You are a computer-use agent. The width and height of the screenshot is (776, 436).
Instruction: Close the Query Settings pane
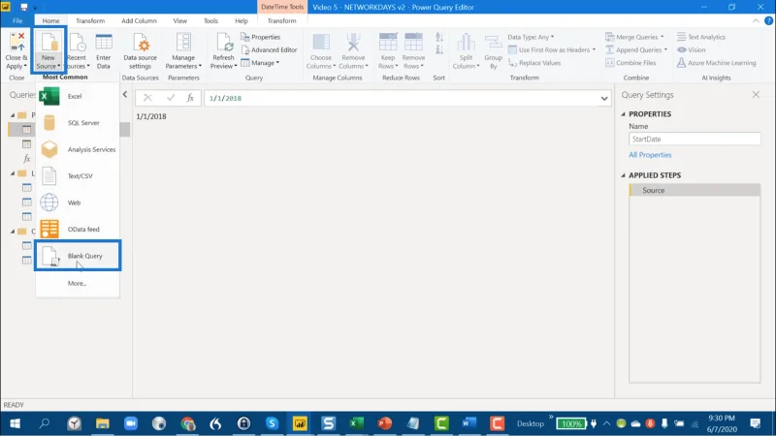pyautogui.click(x=756, y=94)
